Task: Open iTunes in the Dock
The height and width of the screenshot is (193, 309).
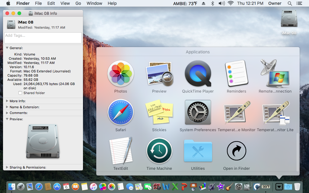Action: pyautogui.click(x=94, y=186)
